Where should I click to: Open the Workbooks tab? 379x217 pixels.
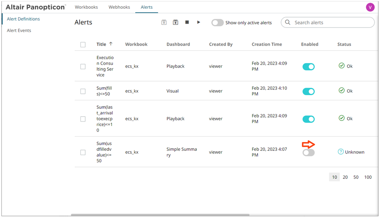[86, 7]
